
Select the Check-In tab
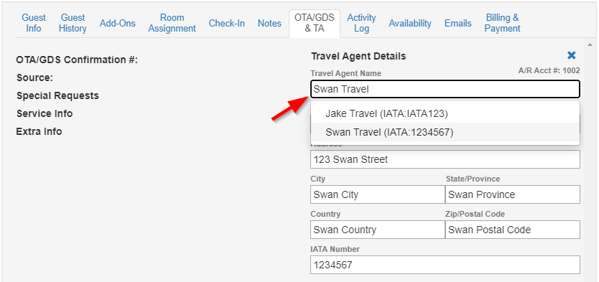[227, 23]
